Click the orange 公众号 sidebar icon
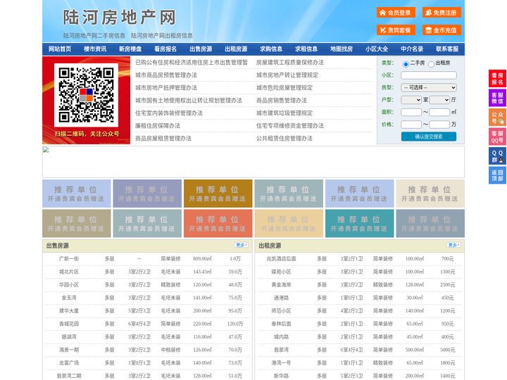This screenshot has height=380, width=507. tap(497, 118)
